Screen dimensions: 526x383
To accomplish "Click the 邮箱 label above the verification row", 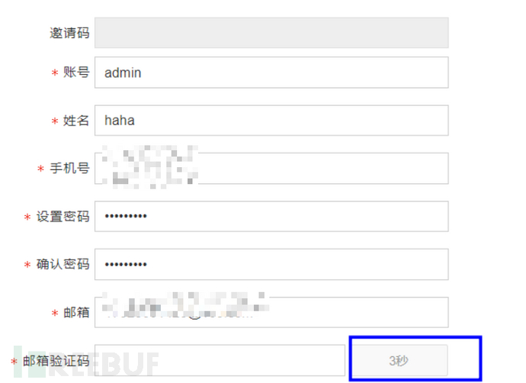I will pos(77,313).
